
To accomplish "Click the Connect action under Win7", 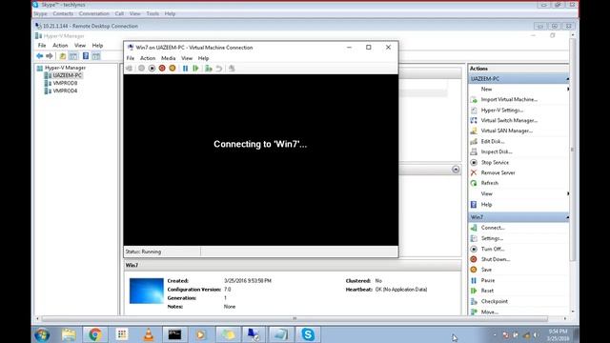I will 493,228.
